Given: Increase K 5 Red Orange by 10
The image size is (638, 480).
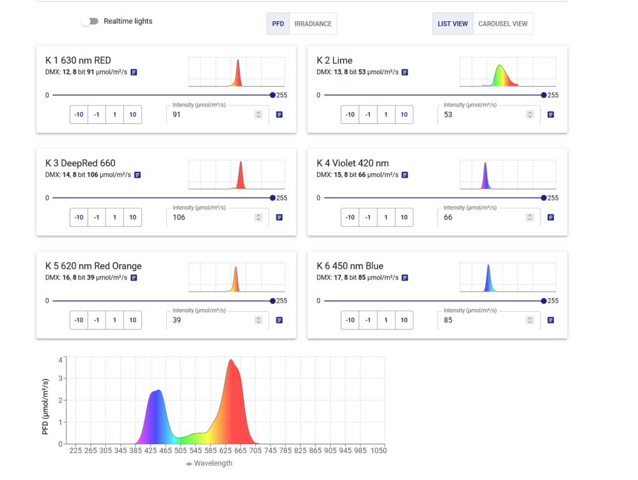Looking at the screenshot, I should click(133, 320).
